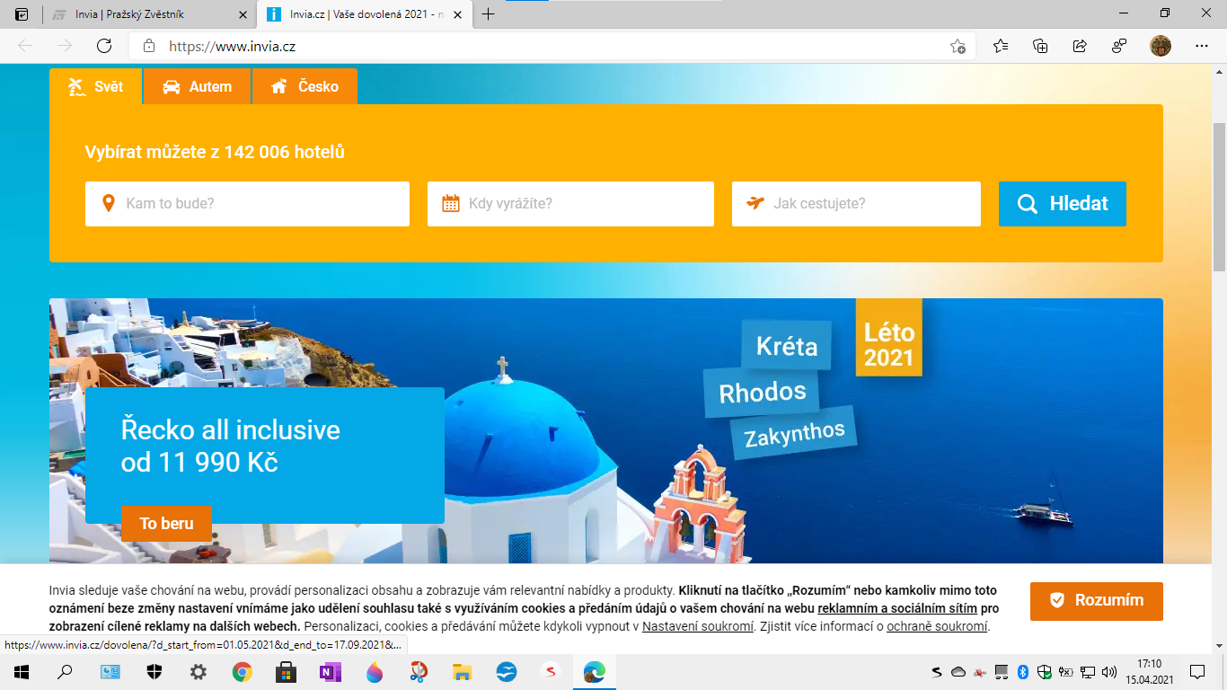The image size is (1227, 690).
Task: Click the map pin icon in destination field
Action: click(110, 204)
